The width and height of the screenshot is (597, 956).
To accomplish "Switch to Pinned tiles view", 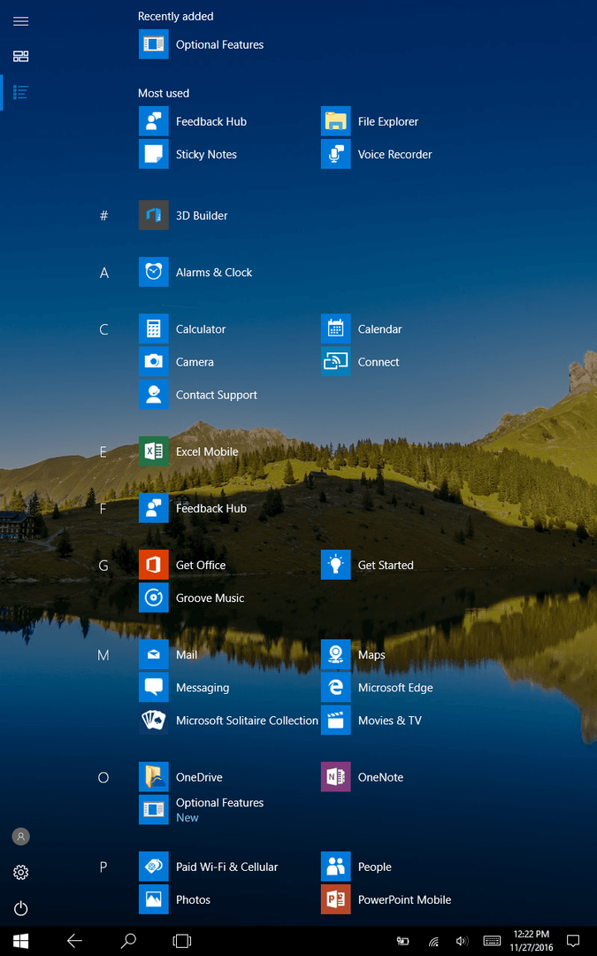I will (x=20, y=57).
